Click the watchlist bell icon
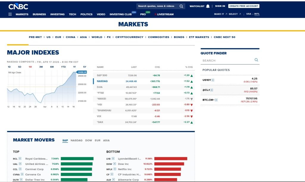This screenshot has height=182, width=305. coord(208,6)
